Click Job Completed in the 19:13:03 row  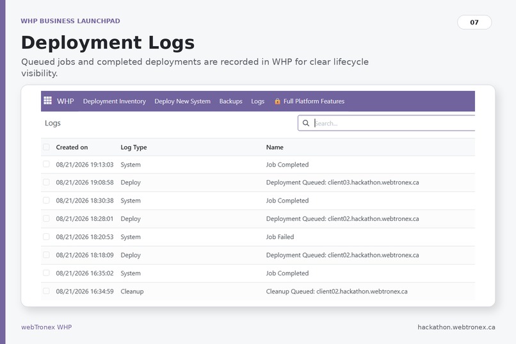287,165
